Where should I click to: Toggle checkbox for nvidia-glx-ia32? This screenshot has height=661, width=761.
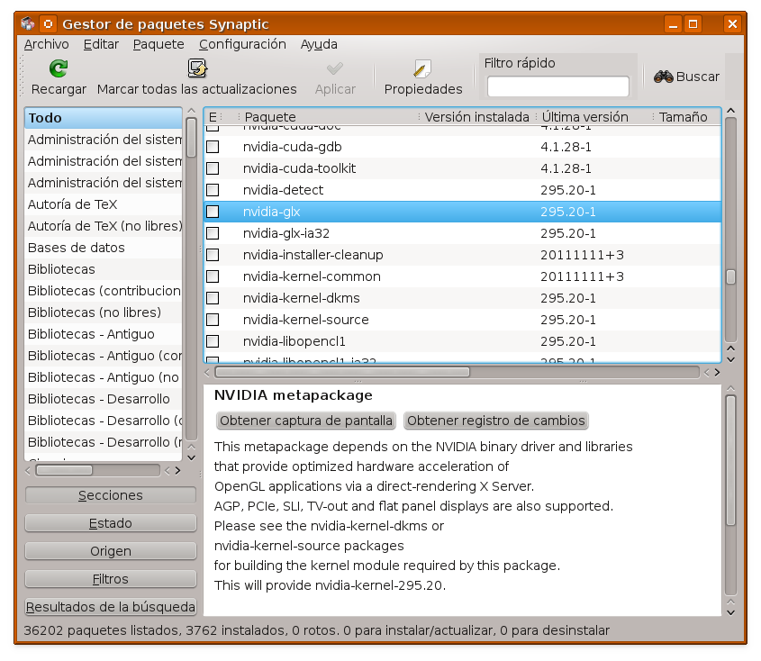pos(213,233)
